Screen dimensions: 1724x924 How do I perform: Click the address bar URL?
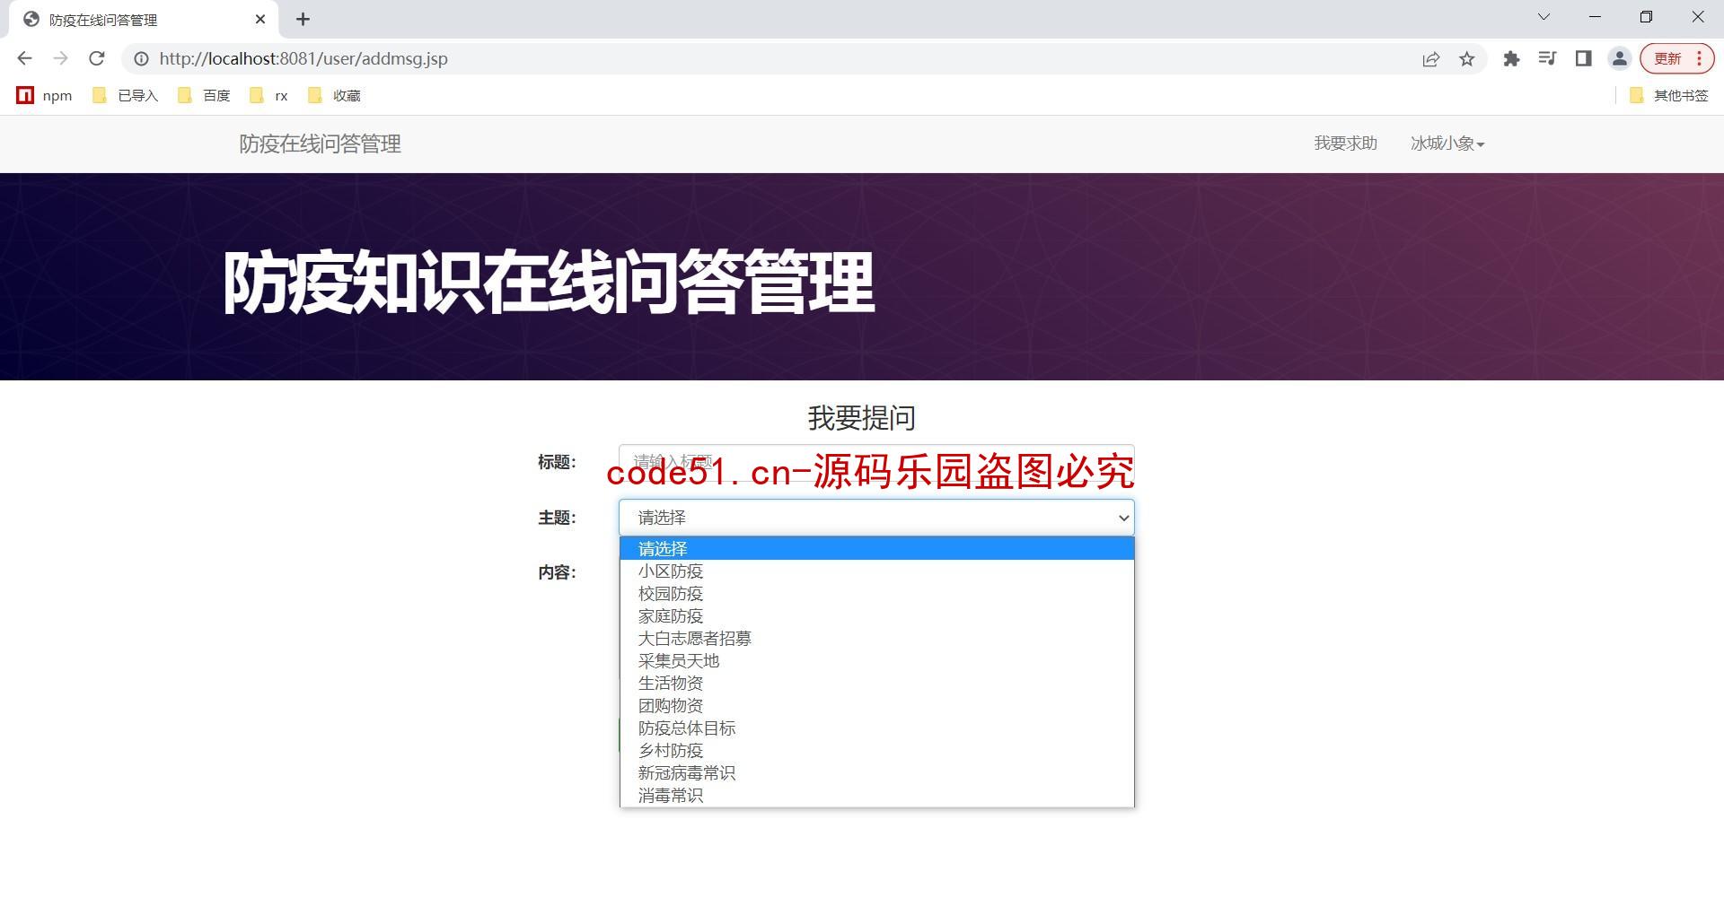(303, 58)
